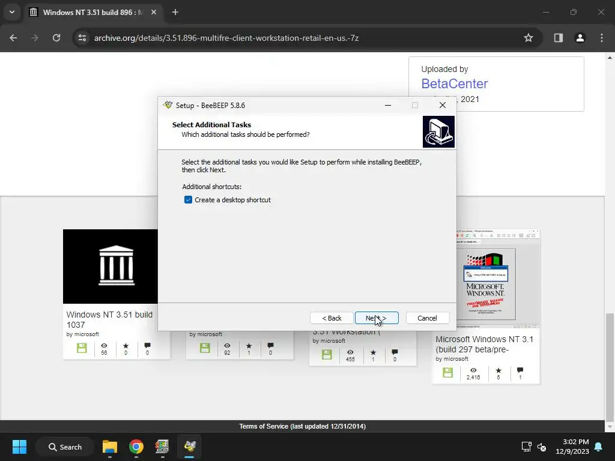Viewport: 615px width, 461px height.
Task: Open notifications bell in system tray
Action: point(598,447)
